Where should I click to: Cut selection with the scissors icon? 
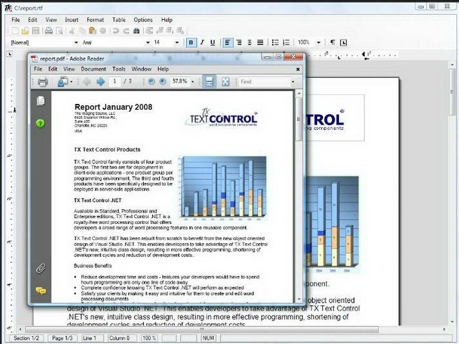pyautogui.click(x=72, y=31)
